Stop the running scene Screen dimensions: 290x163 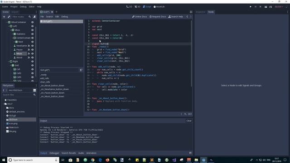[261, 7]
